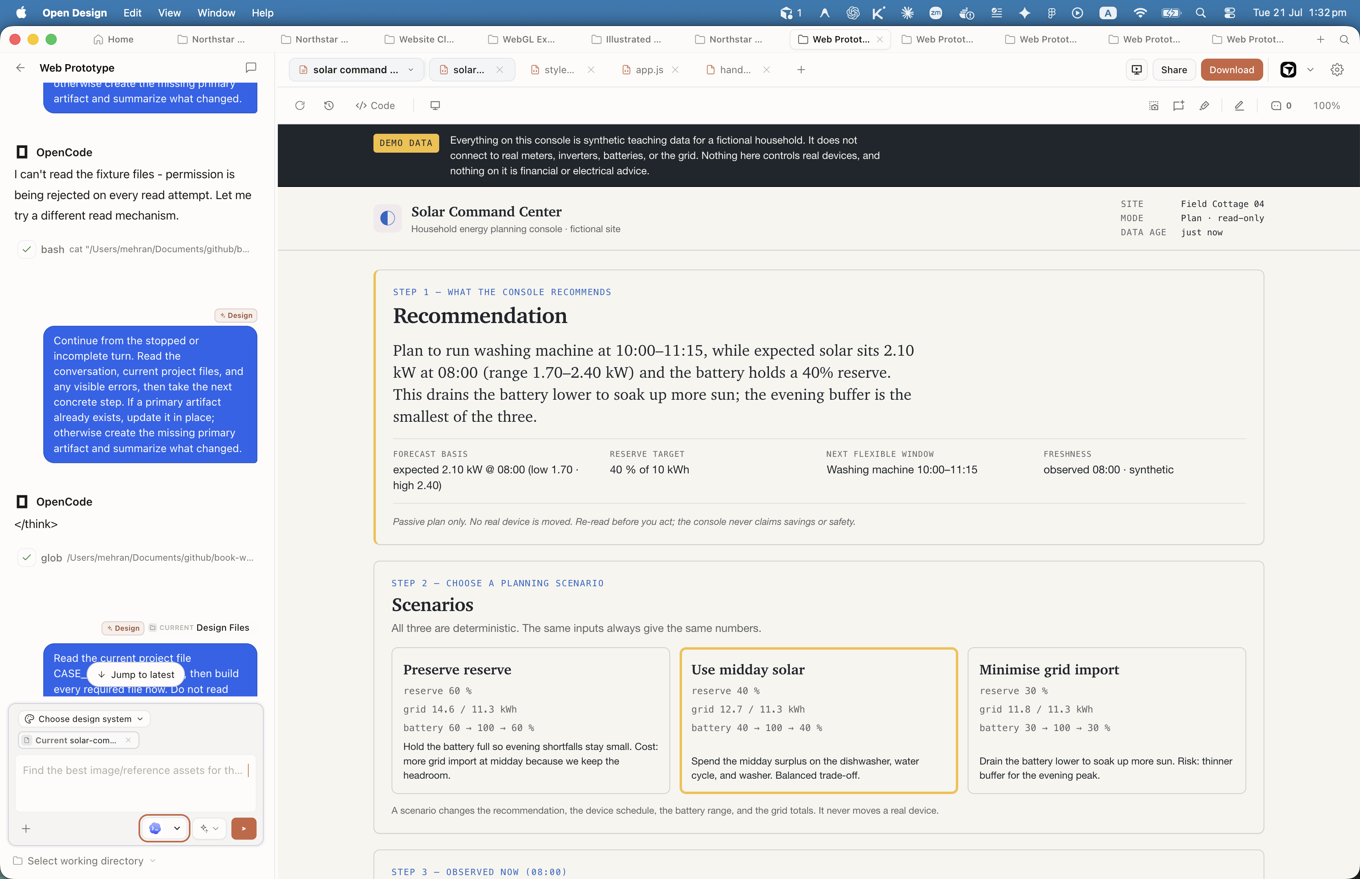Open the Help menu
The width and height of the screenshot is (1360, 879).
coord(262,13)
